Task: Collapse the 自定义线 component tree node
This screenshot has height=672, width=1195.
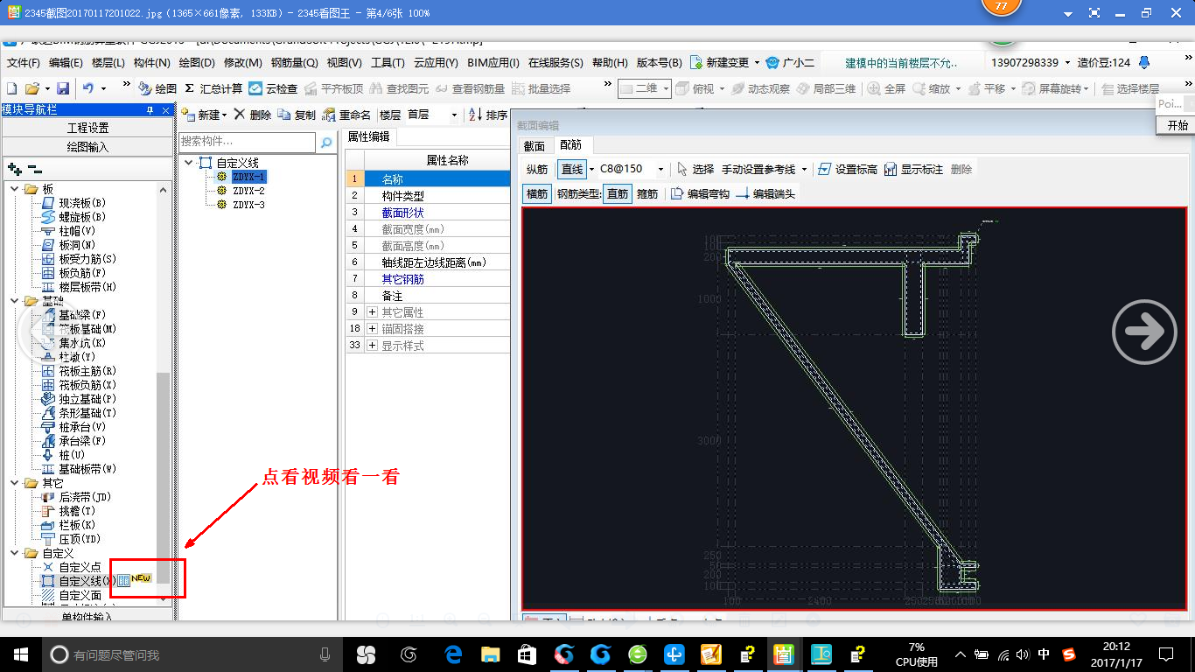Action: click(188, 163)
